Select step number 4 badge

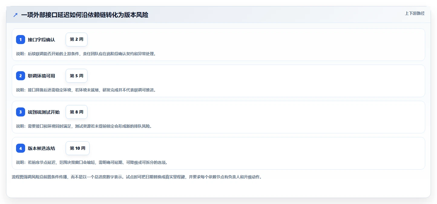click(x=21, y=148)
